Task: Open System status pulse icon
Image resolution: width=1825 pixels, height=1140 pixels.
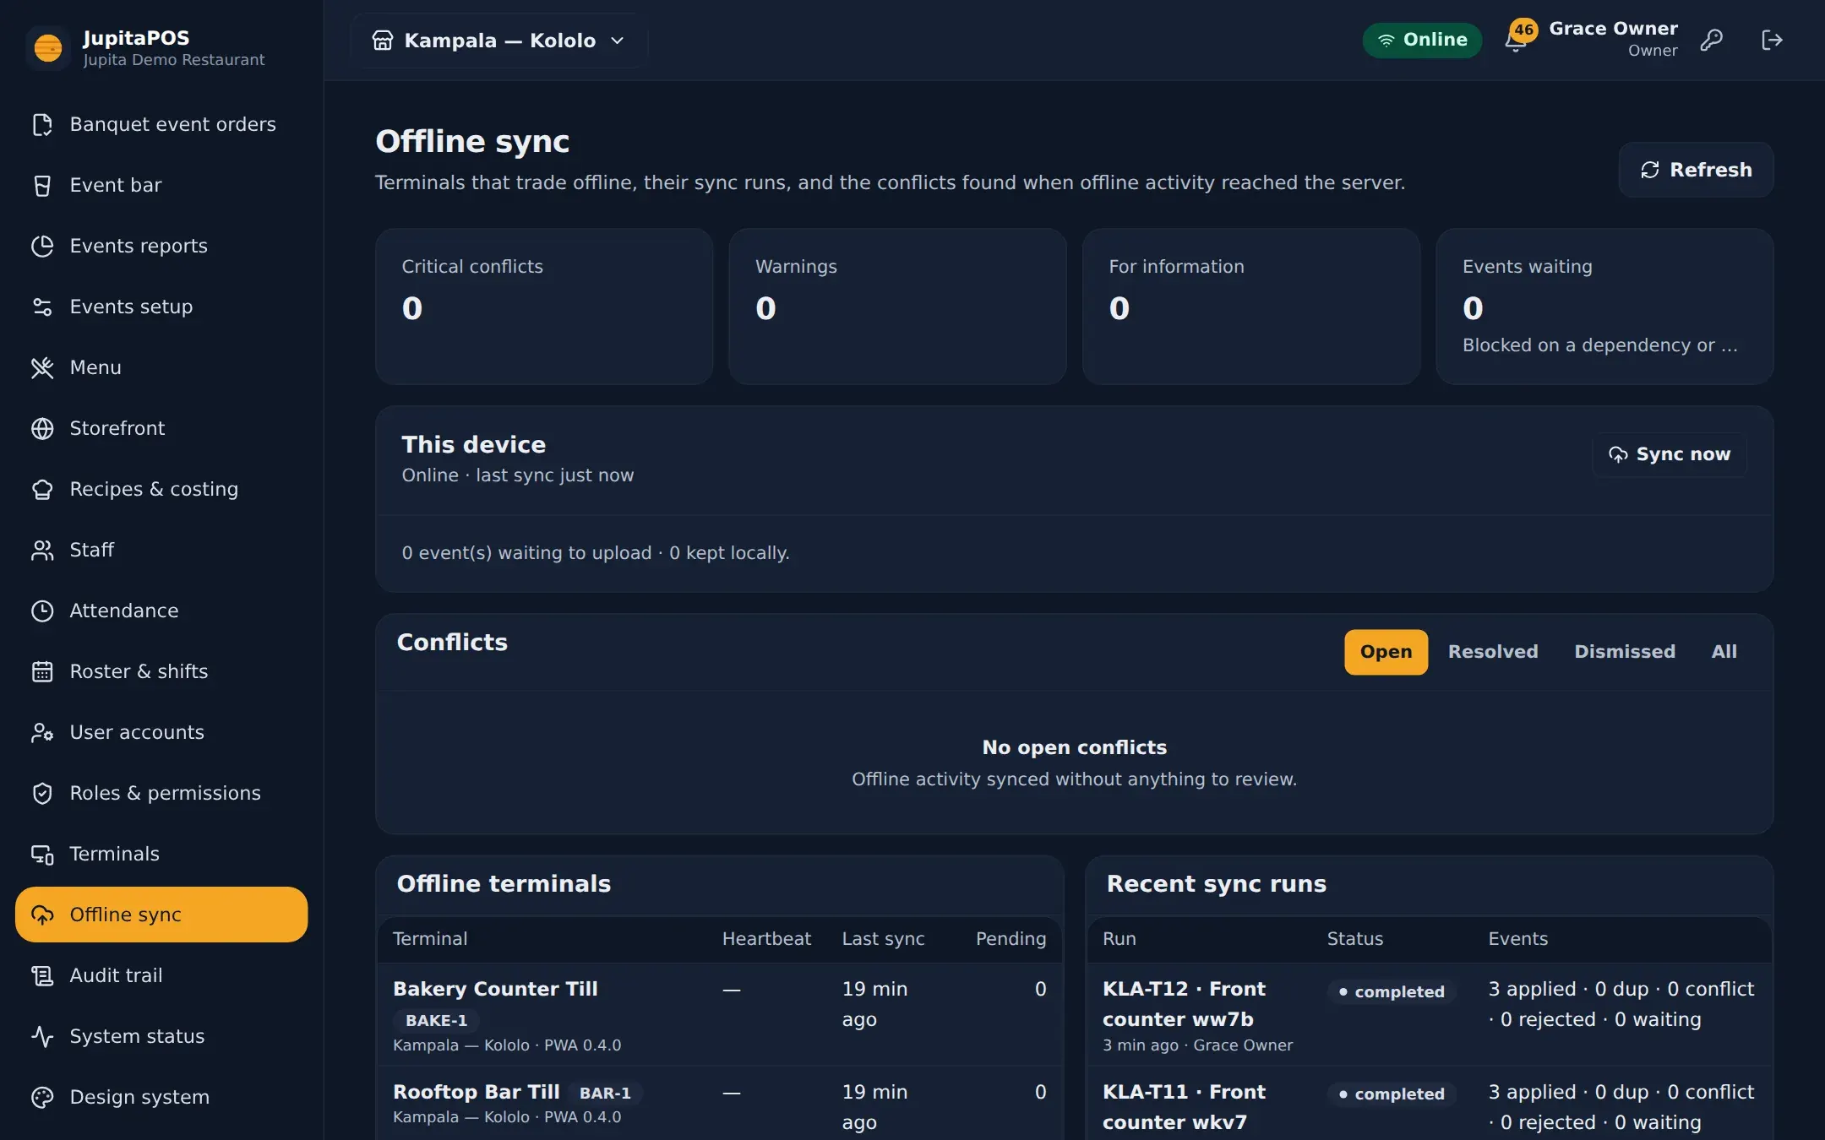Action: point(42,1036)
